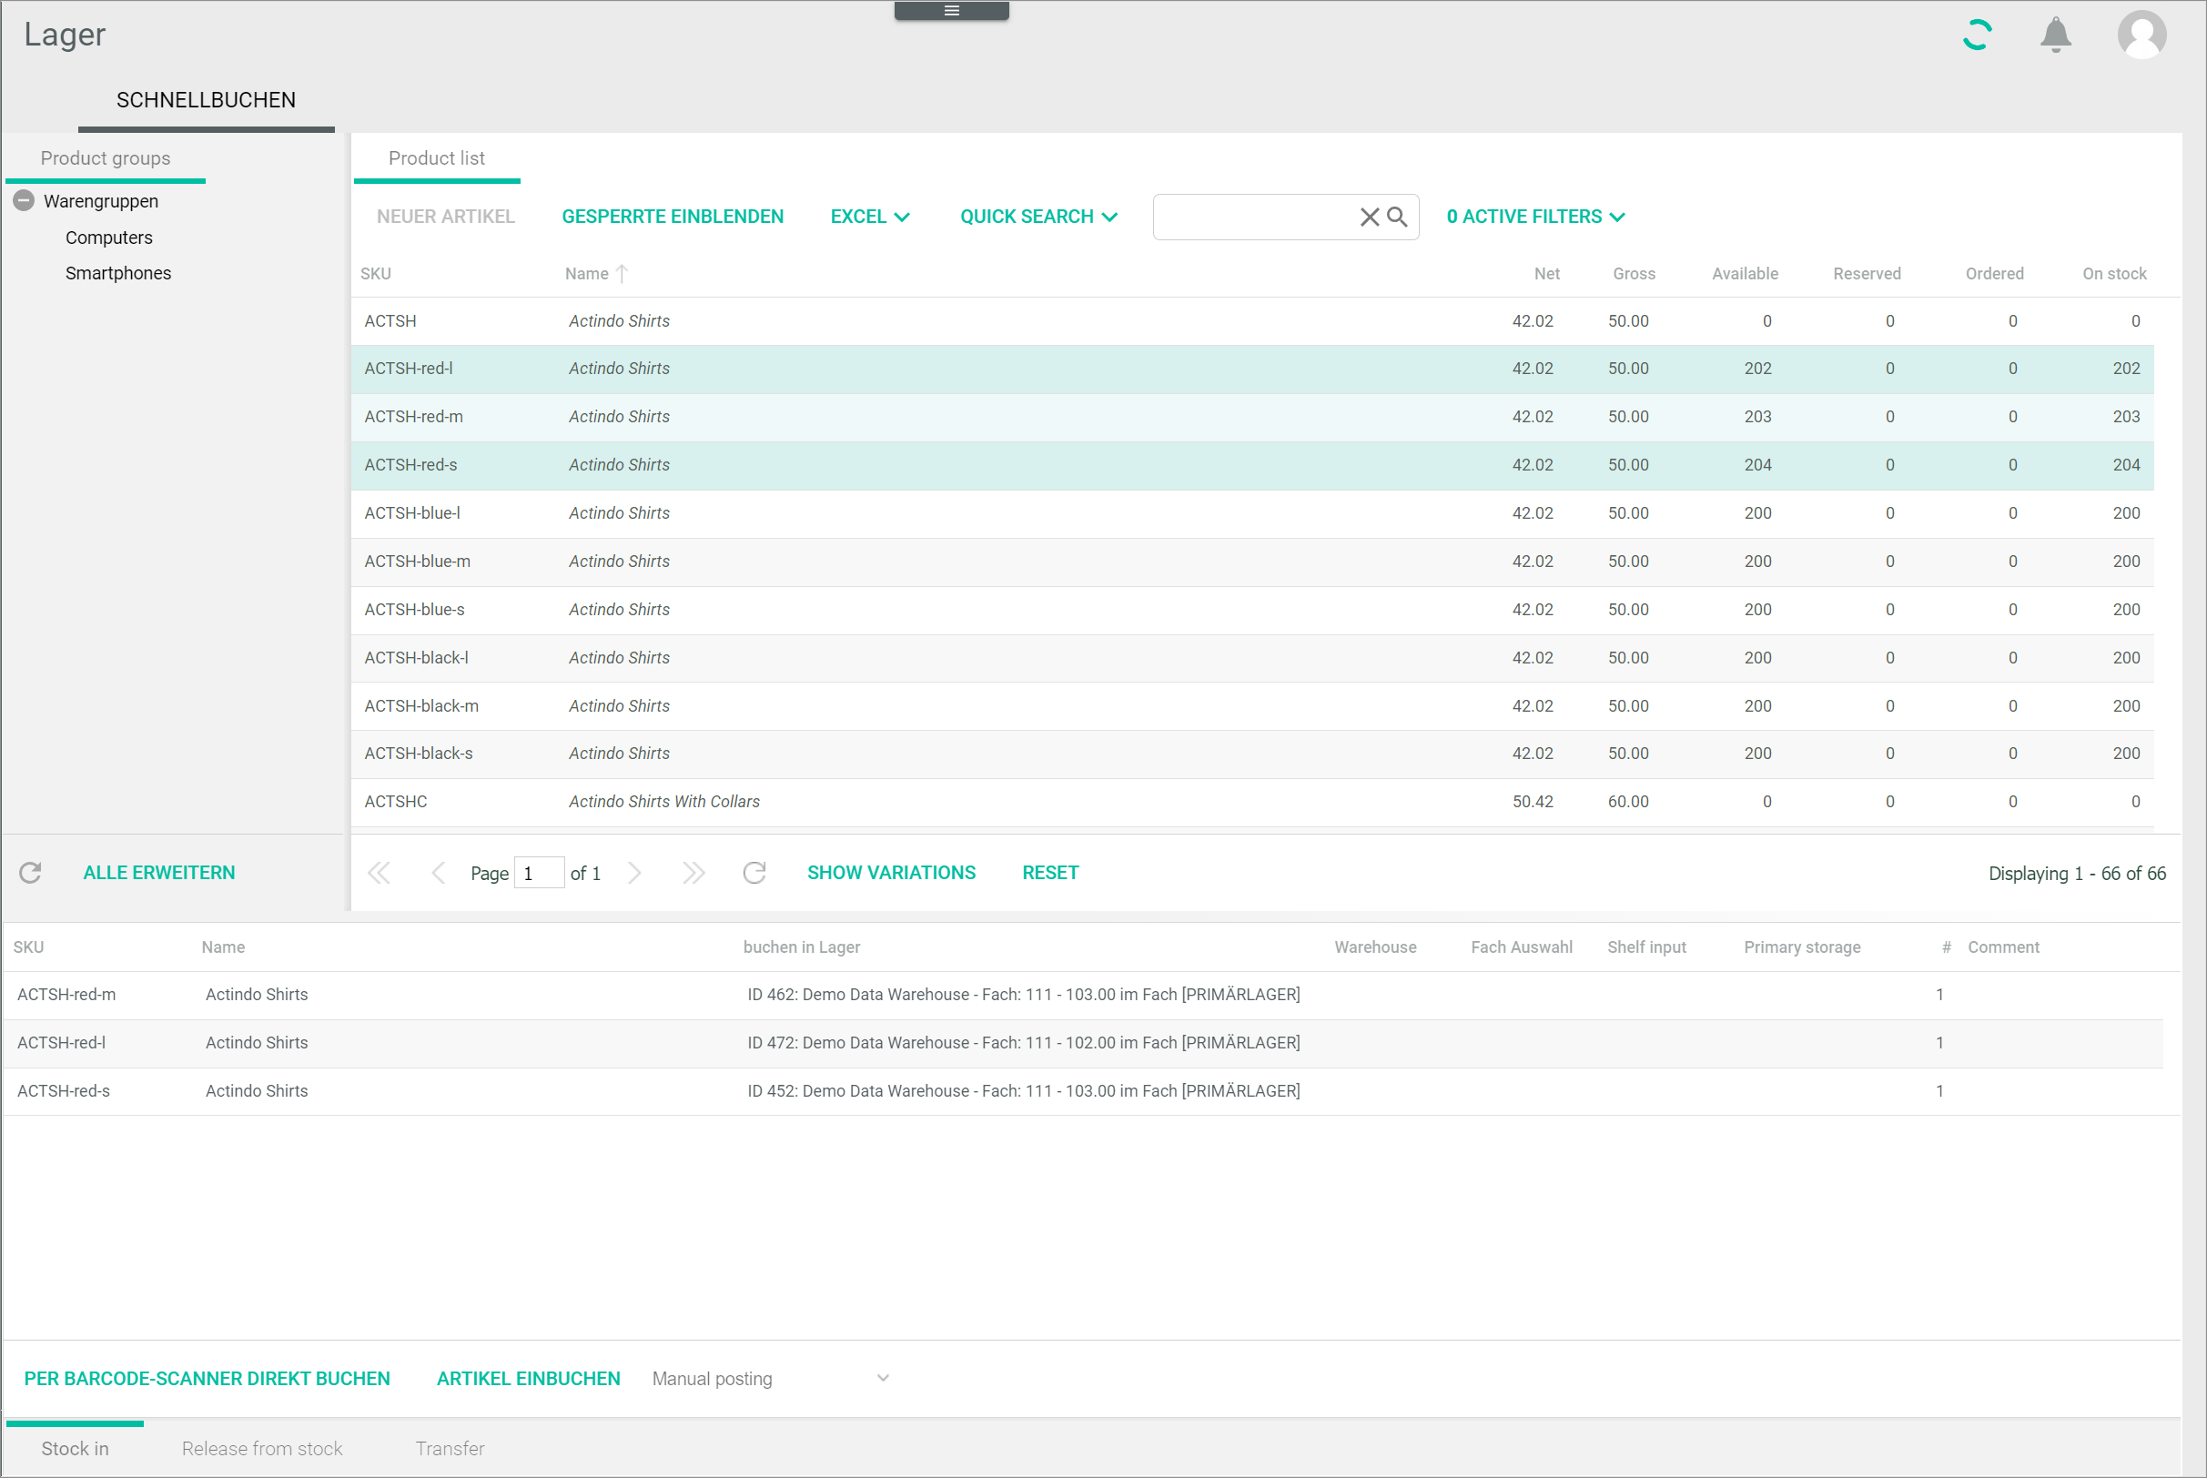The width and height of the screenshot is (2207, 1478).
Task: Select the ACTSH-red-l row in product list
Action: tap(1252, 369)
